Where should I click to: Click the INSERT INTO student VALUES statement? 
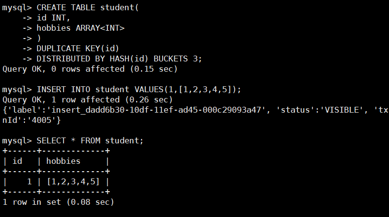coord(139,89)
